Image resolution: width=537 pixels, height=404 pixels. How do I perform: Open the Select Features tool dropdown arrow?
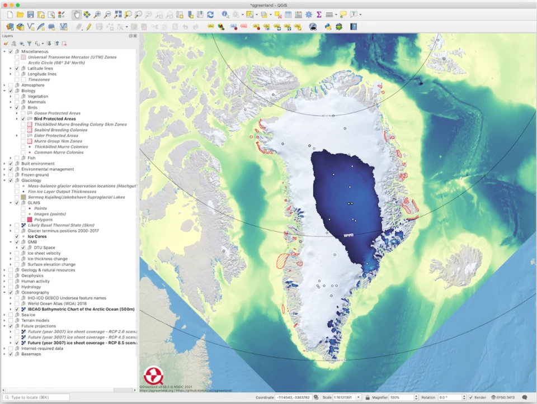point(257,15)
